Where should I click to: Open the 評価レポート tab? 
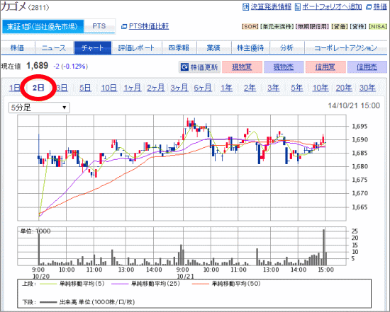point(136,47)
